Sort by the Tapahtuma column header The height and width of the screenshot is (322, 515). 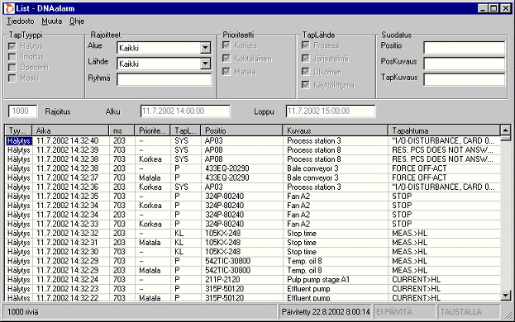444,130
